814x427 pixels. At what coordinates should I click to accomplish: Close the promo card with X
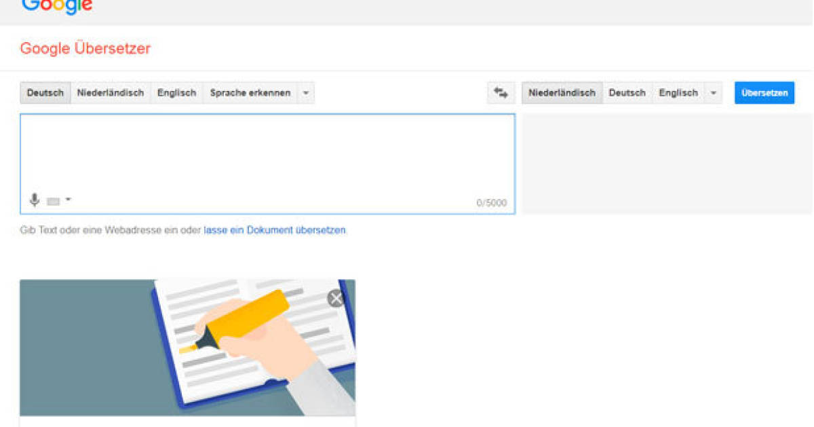pyautogui.click(x=336, y=298)
